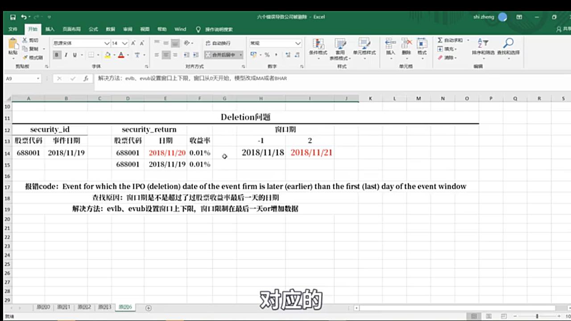Open sheet tab 原因3

(105, 307)
